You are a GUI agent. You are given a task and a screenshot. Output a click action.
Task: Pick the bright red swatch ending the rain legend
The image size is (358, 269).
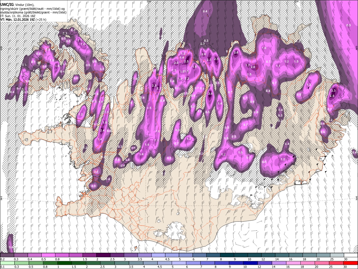350,263
